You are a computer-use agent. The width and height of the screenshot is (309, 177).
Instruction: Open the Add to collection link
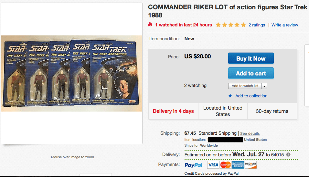click(251, 96)
